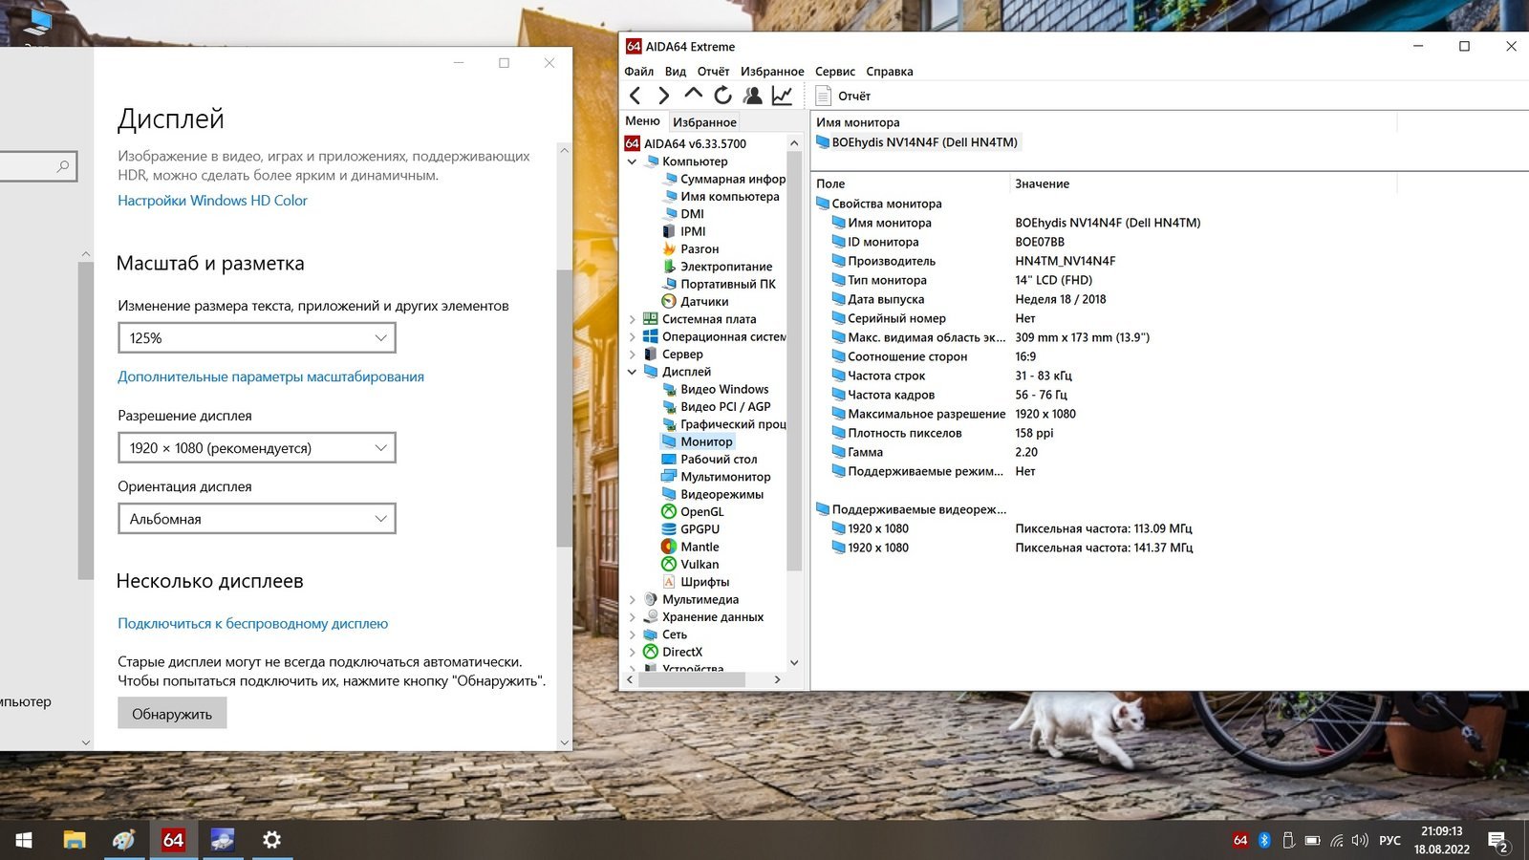
Task: Switch to the Избранное tab
Action: click(704, 122)
